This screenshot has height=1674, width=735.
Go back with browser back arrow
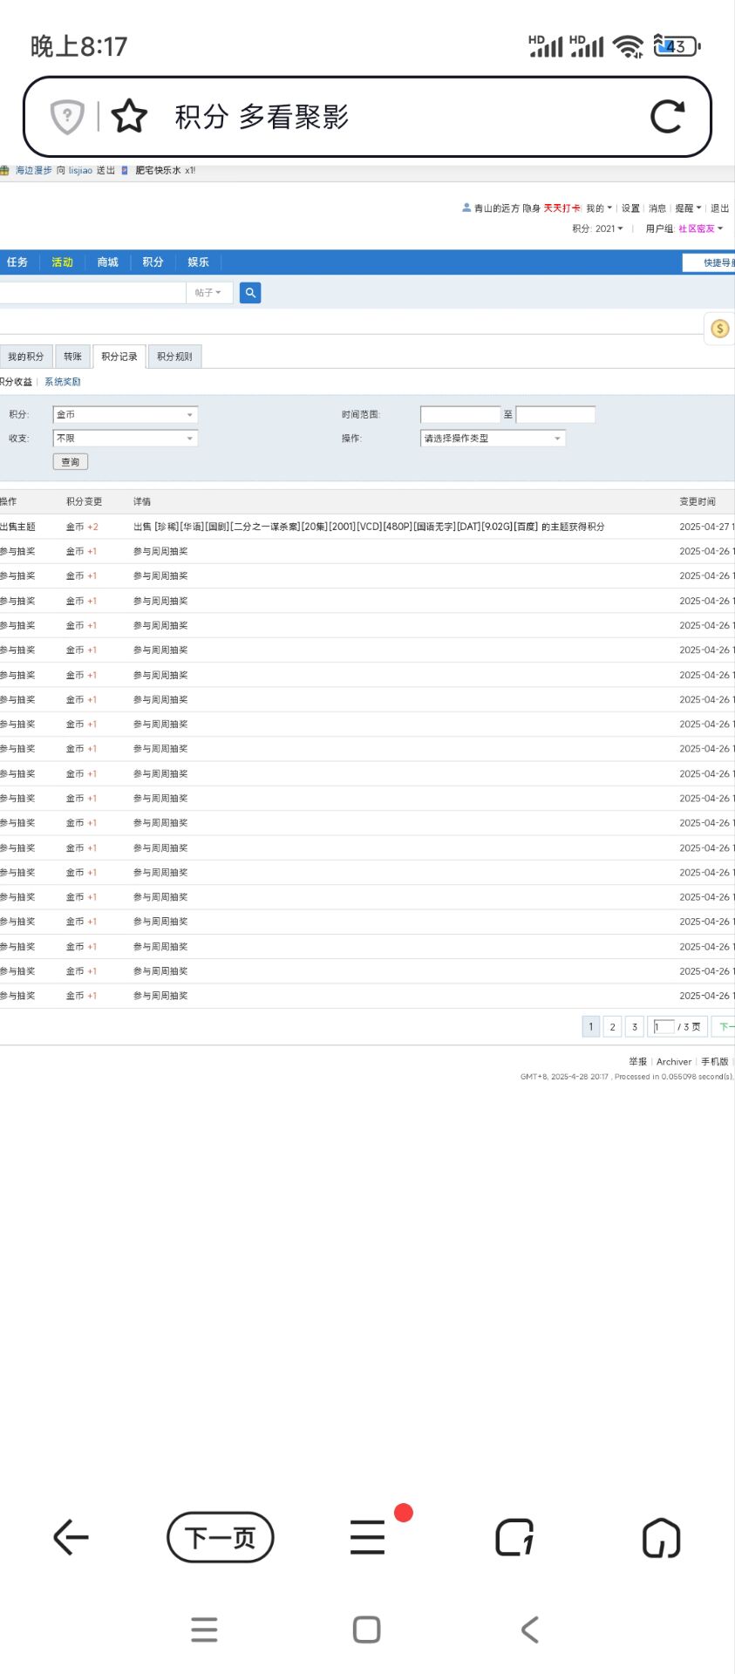pos(71,1537)
